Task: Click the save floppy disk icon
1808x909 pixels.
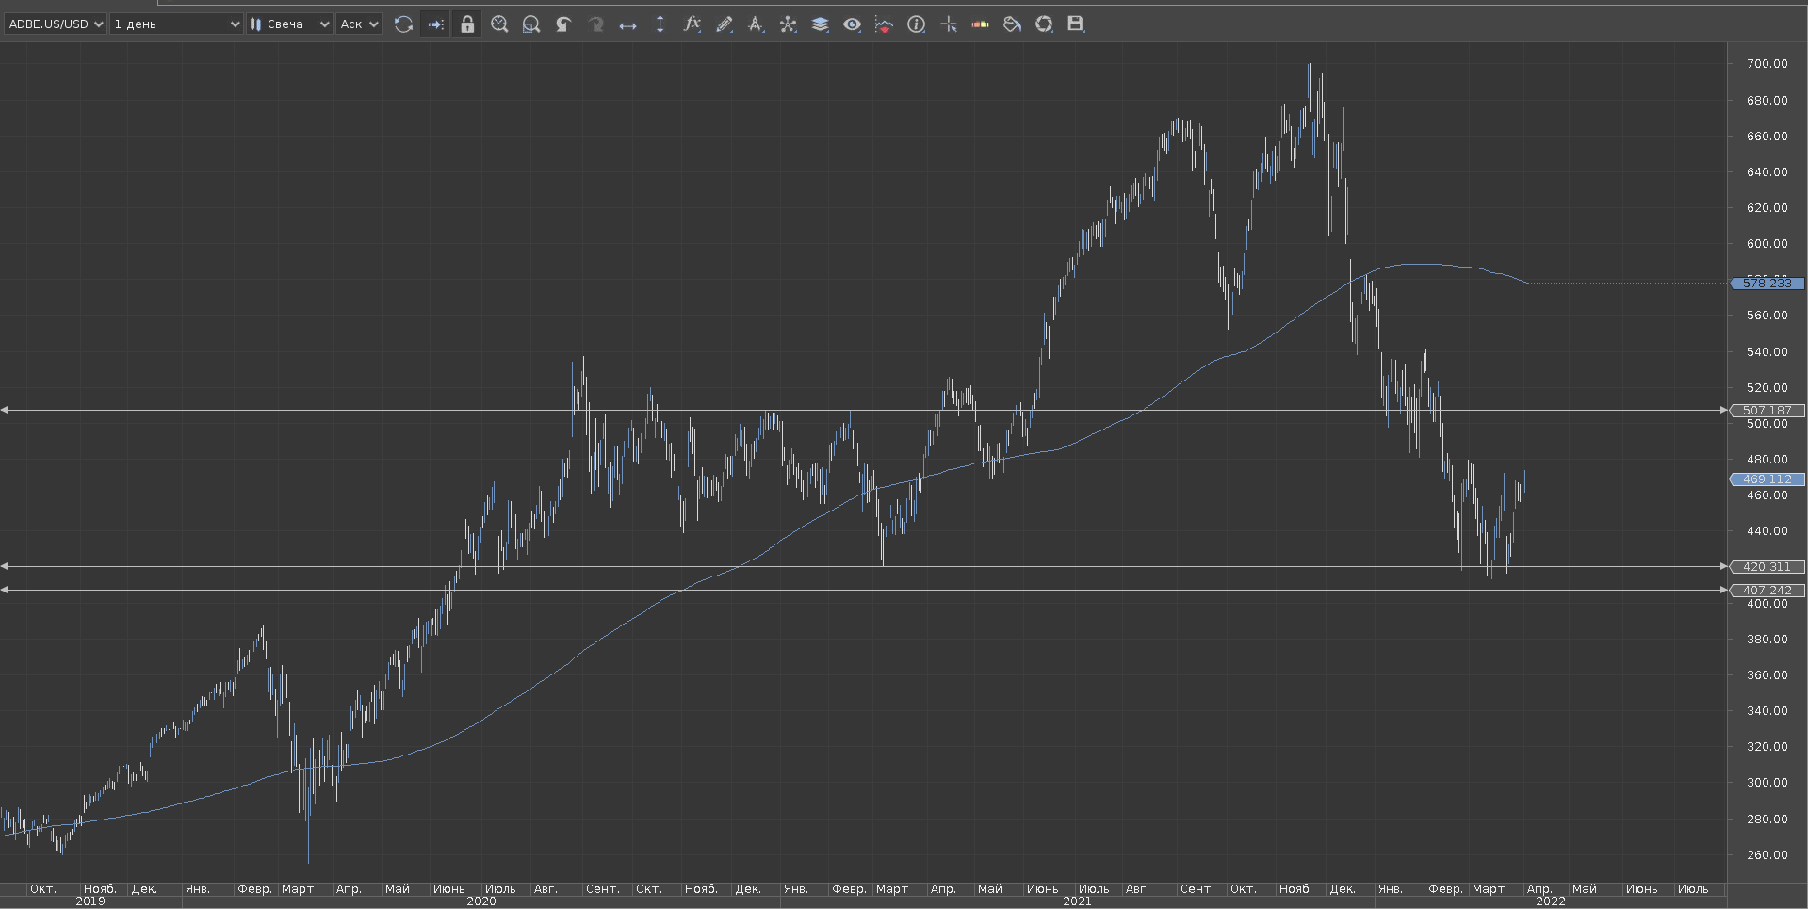Action: (1076, 24)
